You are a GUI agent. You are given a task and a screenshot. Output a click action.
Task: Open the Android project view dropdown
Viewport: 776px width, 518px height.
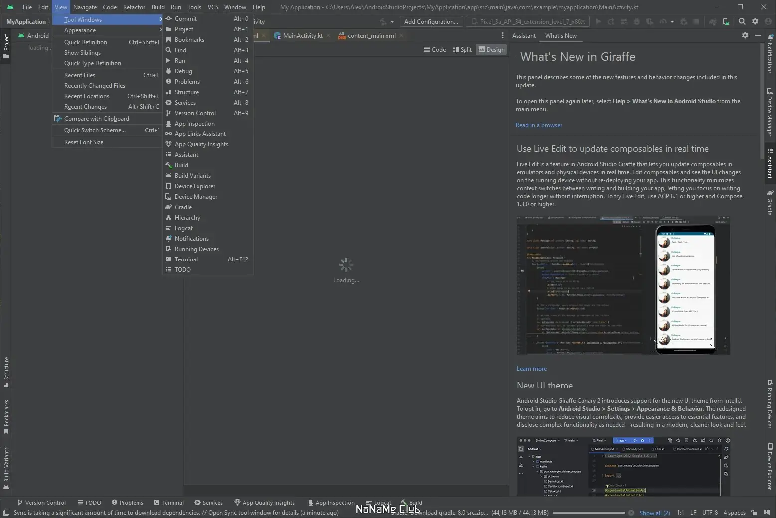(34, 35)
